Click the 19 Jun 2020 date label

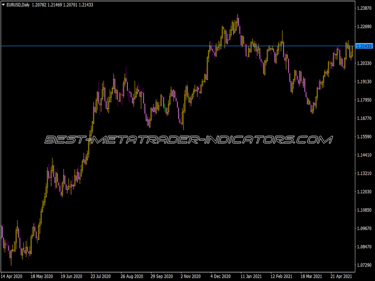(71, 276)
